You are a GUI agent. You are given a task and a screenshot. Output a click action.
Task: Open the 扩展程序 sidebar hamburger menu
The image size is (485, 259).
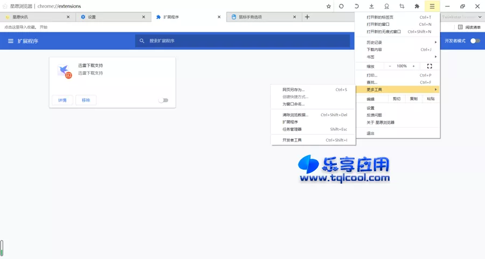pos(11,41)
